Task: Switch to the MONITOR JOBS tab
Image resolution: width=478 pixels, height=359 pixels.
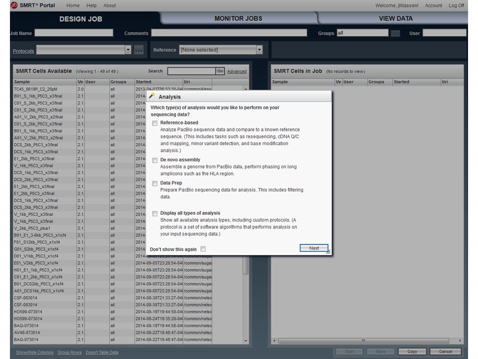Action: [x=238, y=18]
